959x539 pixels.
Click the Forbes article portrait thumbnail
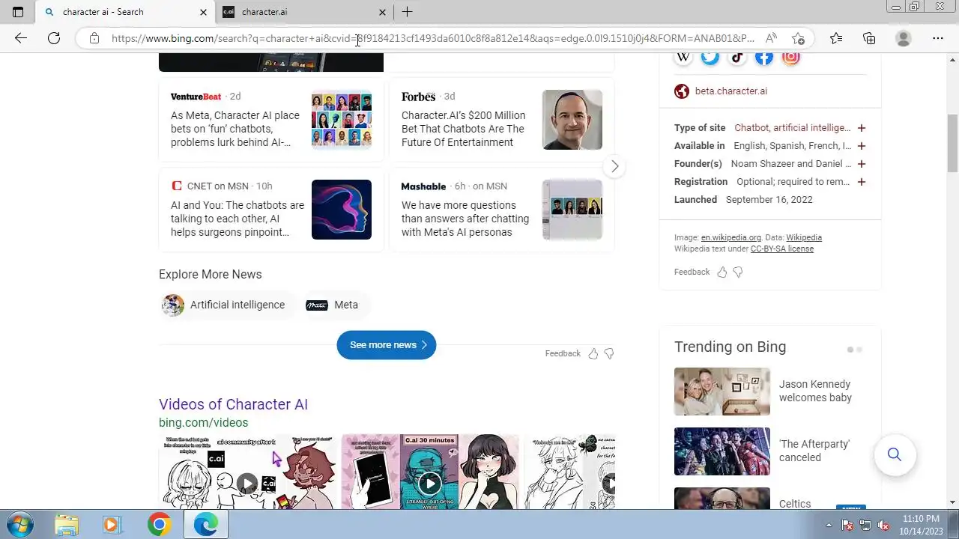[x=572, y=120]
